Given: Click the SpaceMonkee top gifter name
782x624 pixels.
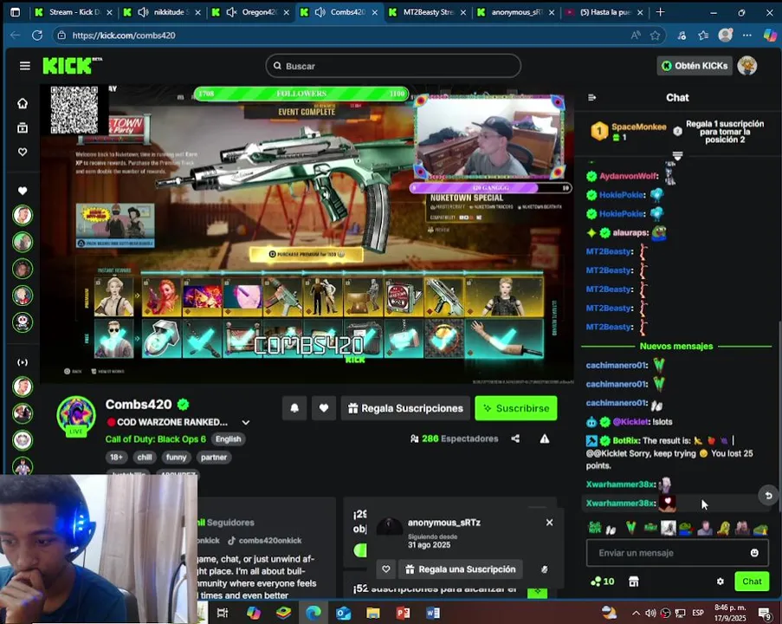Looking at the screenshot, I should (639, 127).
